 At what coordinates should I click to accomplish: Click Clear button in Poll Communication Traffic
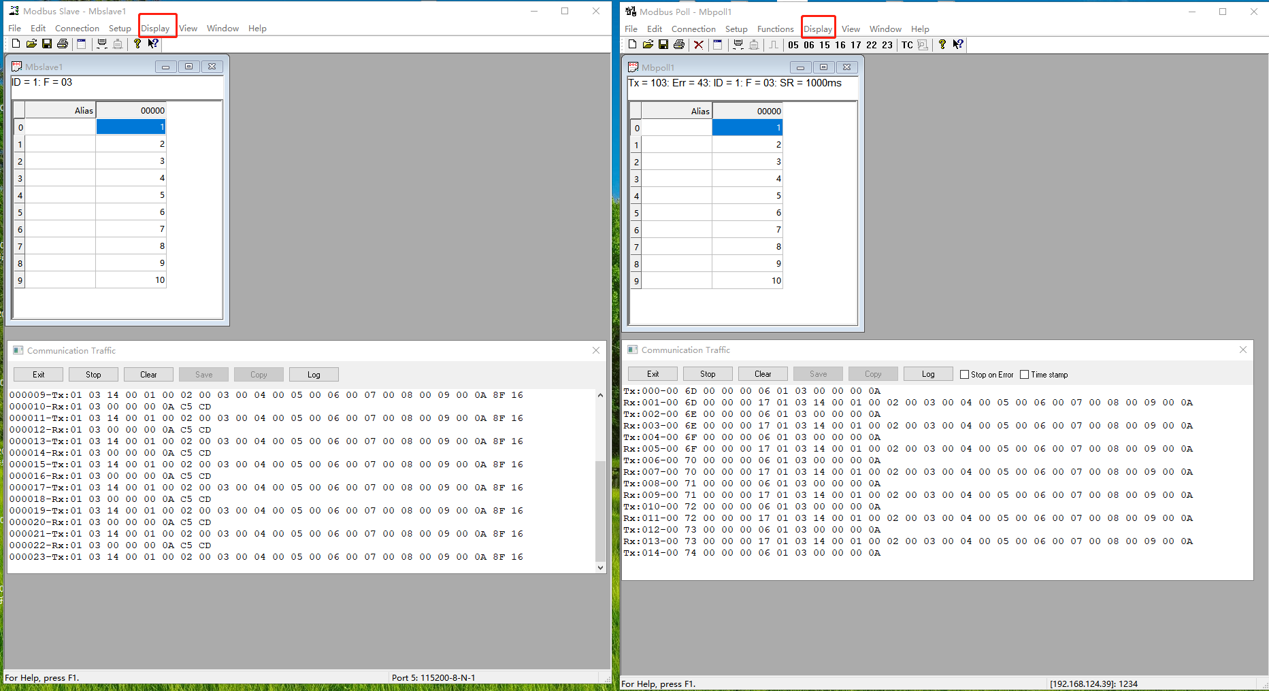pos(763,374)
